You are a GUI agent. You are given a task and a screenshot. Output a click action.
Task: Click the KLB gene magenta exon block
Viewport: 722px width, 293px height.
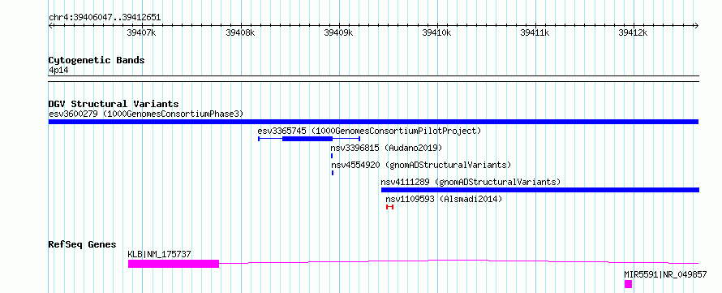click(x=174, y=264)
